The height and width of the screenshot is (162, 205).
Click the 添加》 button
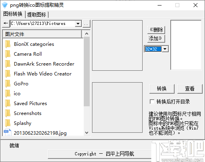156,39
